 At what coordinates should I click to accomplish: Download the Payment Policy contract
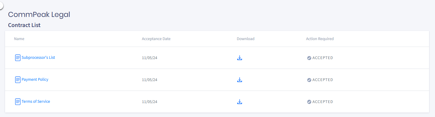pyautogui.click(x=240, y=80)
